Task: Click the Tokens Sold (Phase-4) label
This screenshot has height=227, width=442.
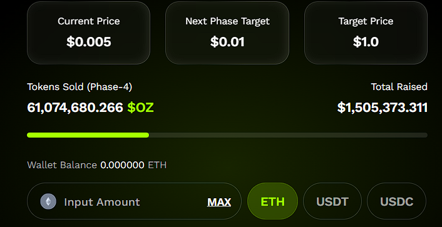Action: (80, 87)
